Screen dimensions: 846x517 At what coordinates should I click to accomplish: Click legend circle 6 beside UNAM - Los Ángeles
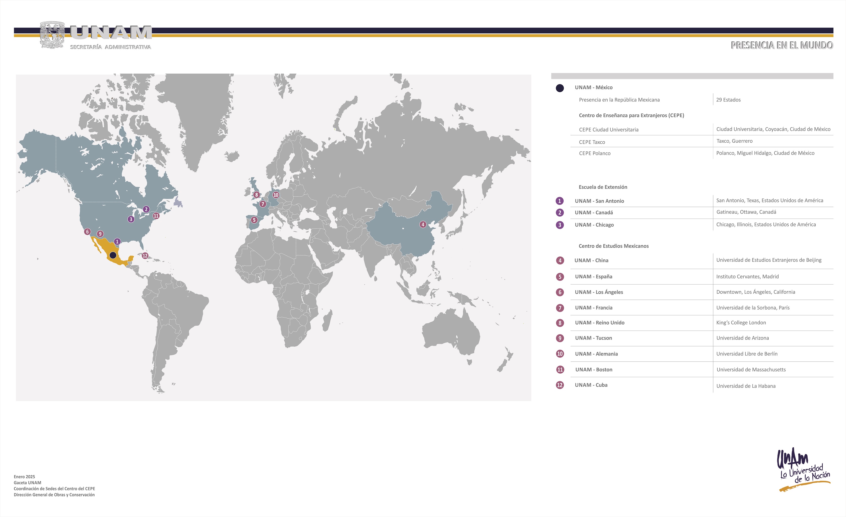(560, 292)
